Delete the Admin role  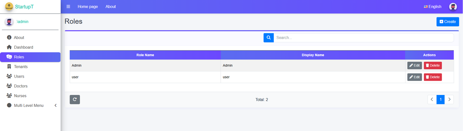[x=433, y=66]
